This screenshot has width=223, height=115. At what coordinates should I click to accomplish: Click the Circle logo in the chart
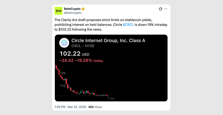click(x=64, y=43)
